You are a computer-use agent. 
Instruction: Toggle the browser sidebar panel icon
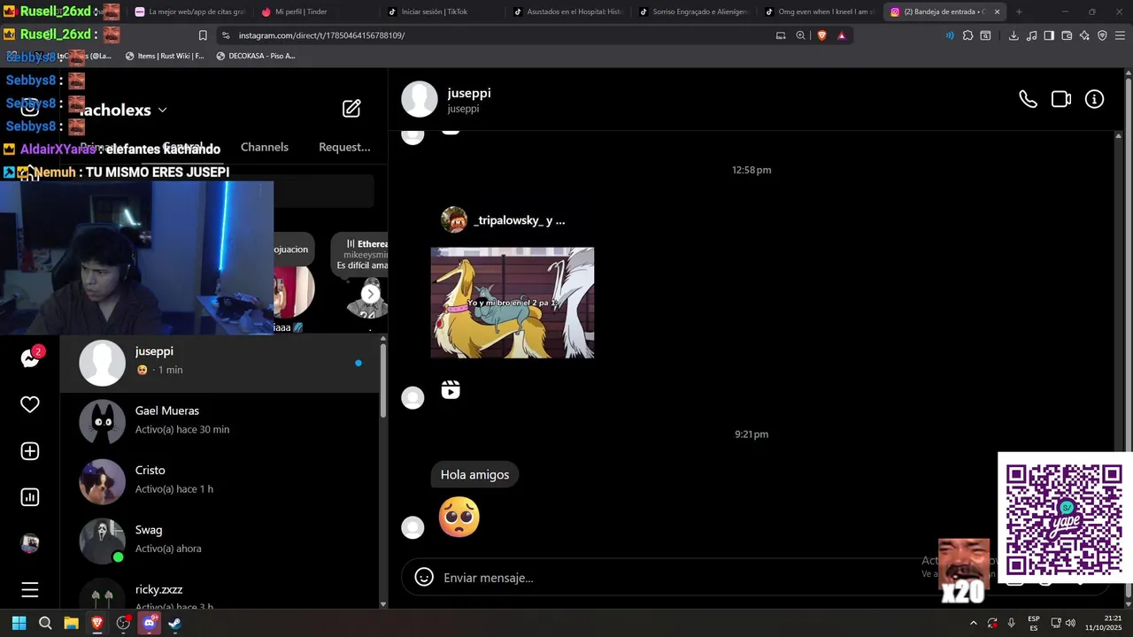(1049, 35)
